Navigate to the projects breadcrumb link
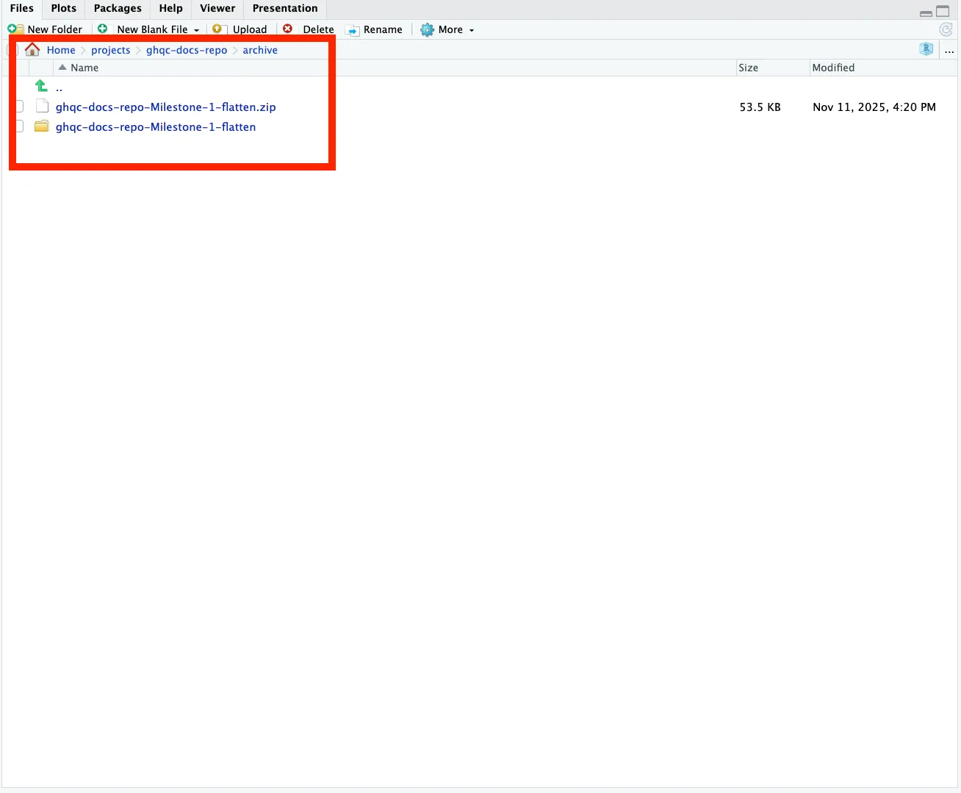 110,50
